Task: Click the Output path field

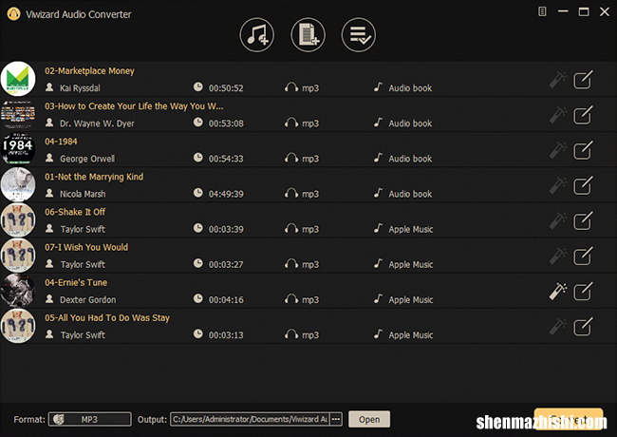Action: click(250, 419)
